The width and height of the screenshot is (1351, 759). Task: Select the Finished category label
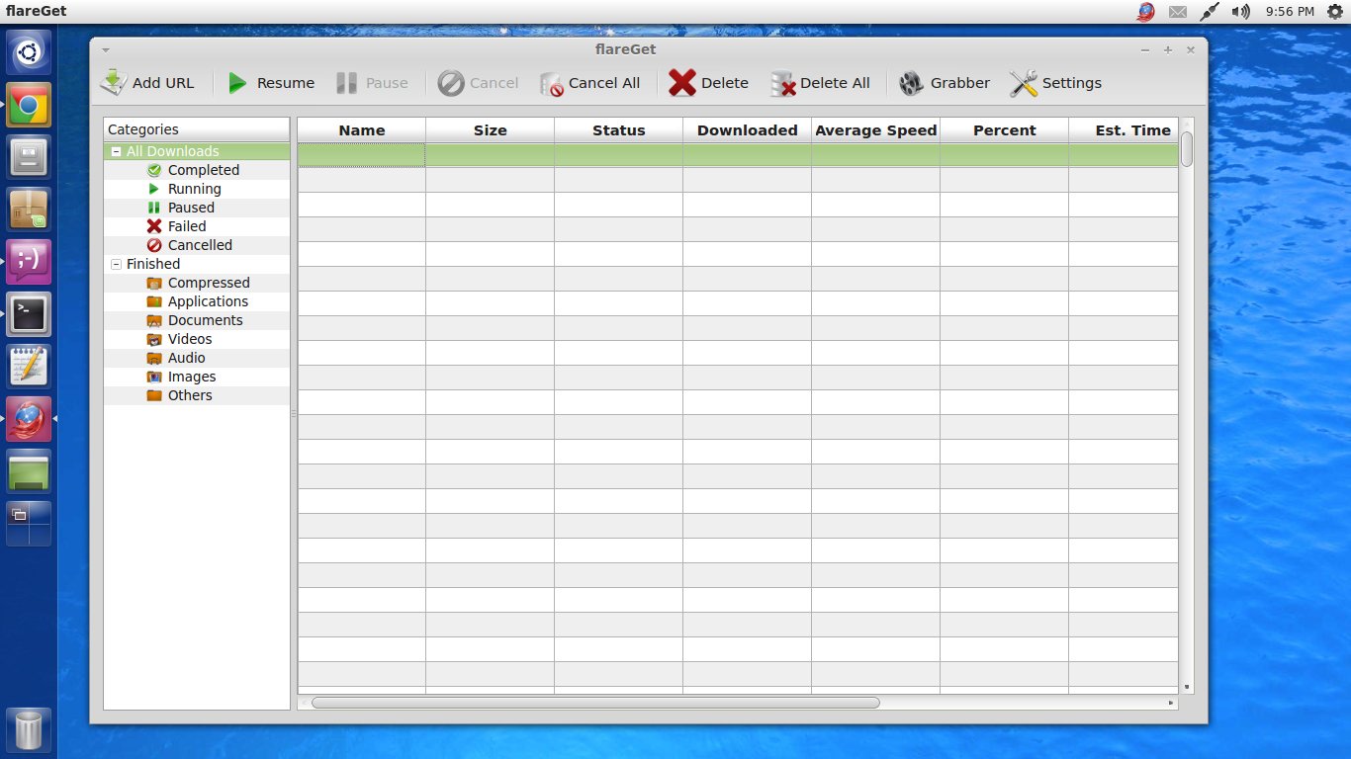click(x=153, y=264)
